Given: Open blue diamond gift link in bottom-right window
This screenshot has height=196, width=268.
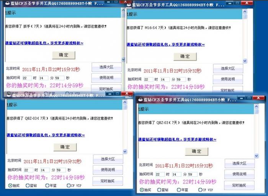Looking at the screenshot, I should tap(177, 139).
